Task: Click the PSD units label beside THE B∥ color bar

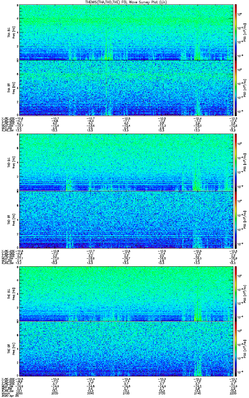Action: pos(245,349)
